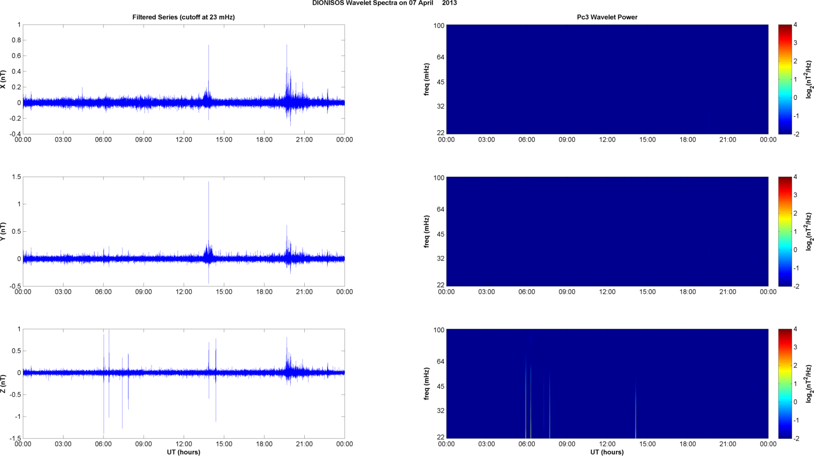The height and width of the screenshot is (456, 814).
Task: Click the -1 tick on the Z (nT) axis
Action: point(18,416)
